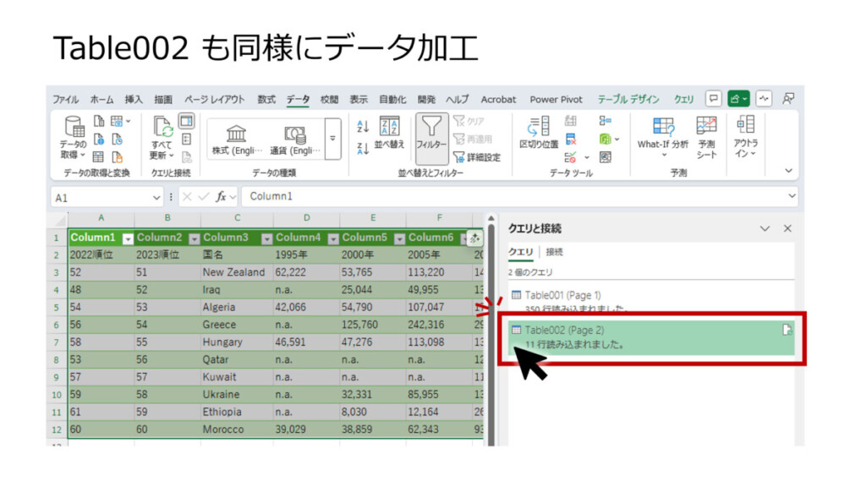The width and height of the screenshot is (866, 487).
Task: Open the 数式 ribbon tab
Action: (266, 99)
